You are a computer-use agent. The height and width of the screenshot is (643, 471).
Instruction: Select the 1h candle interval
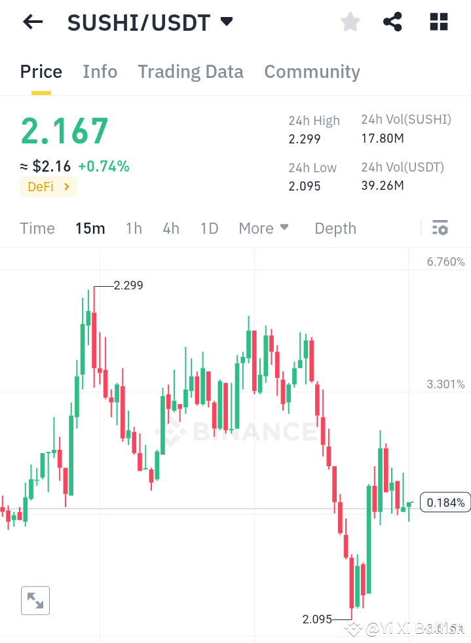[x=134, y=228]
